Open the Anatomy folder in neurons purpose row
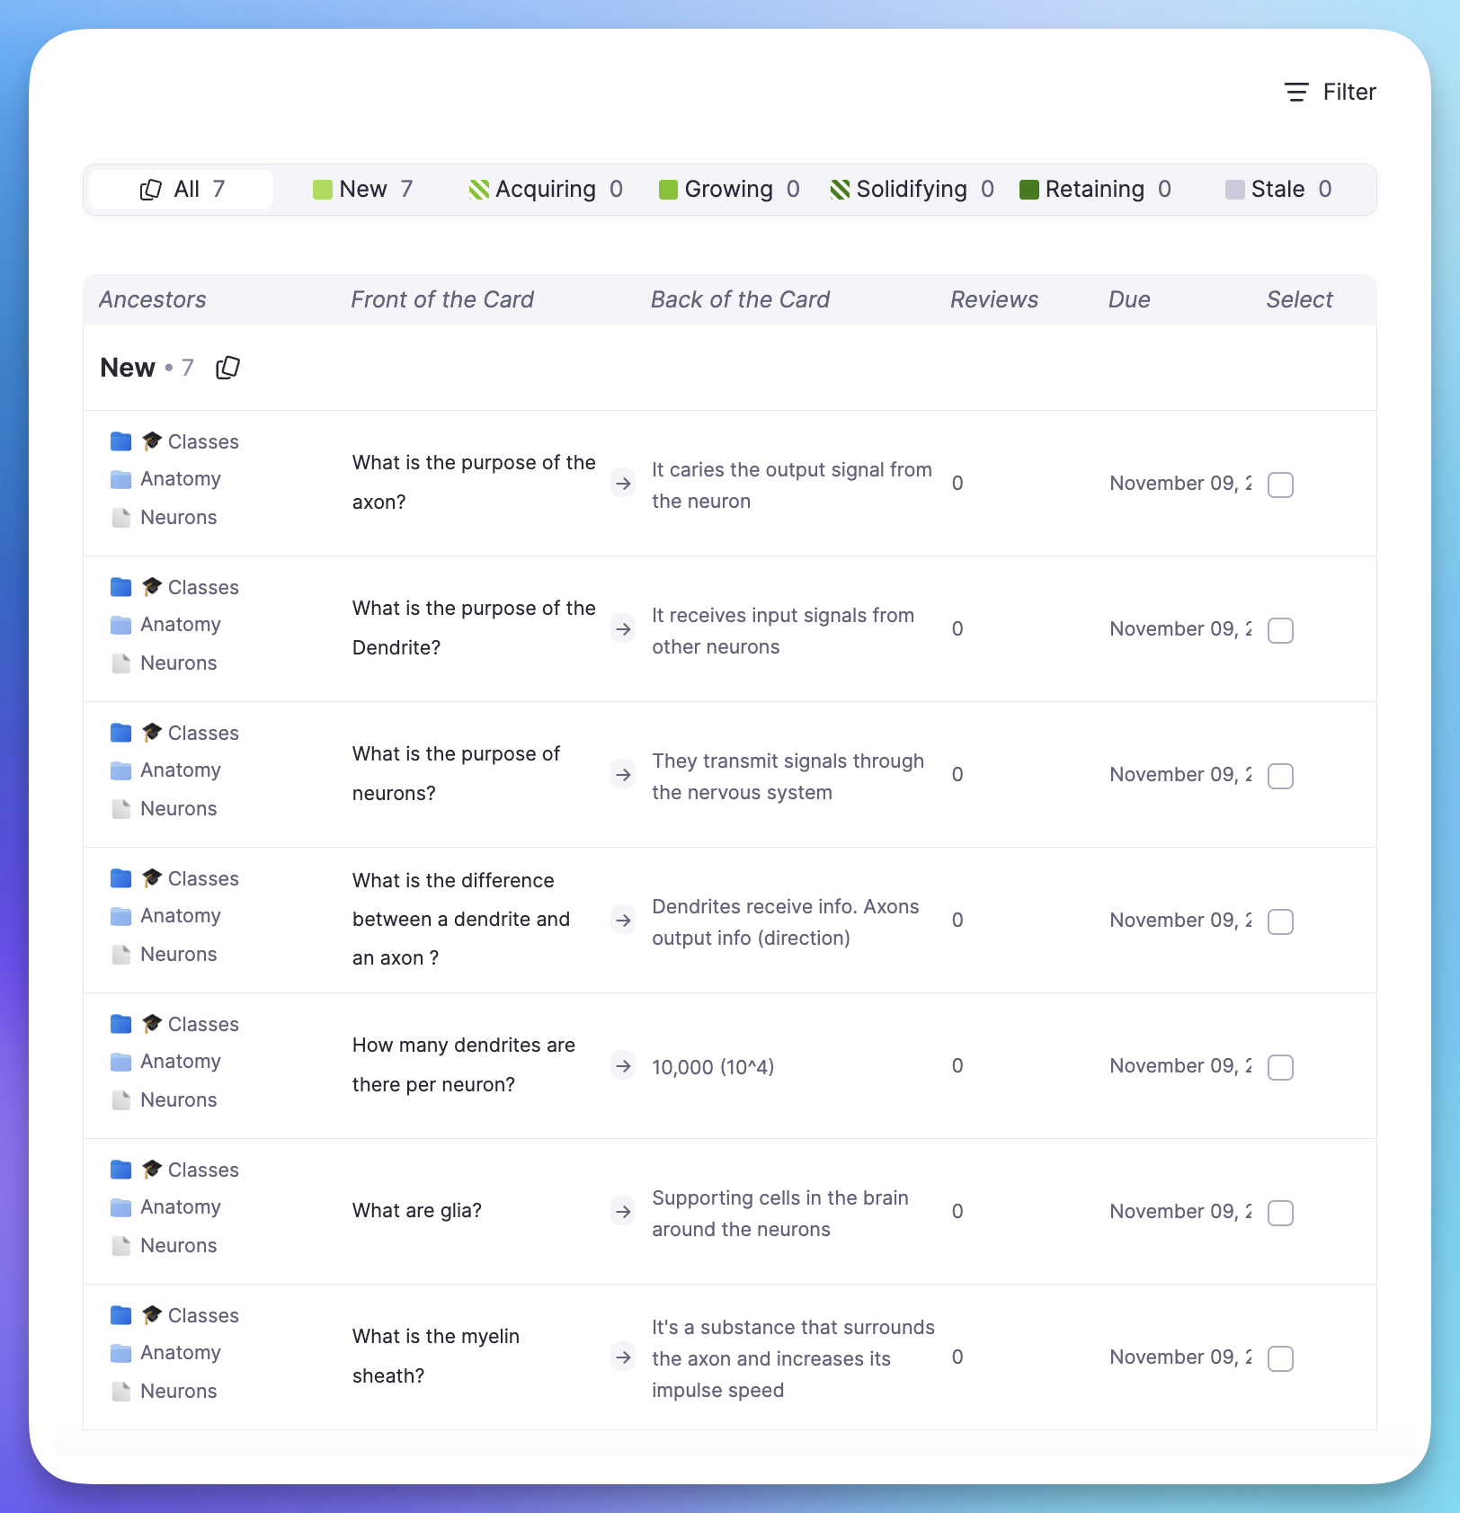Viewport: 1460px width, 1513px height. pos(180,770)
